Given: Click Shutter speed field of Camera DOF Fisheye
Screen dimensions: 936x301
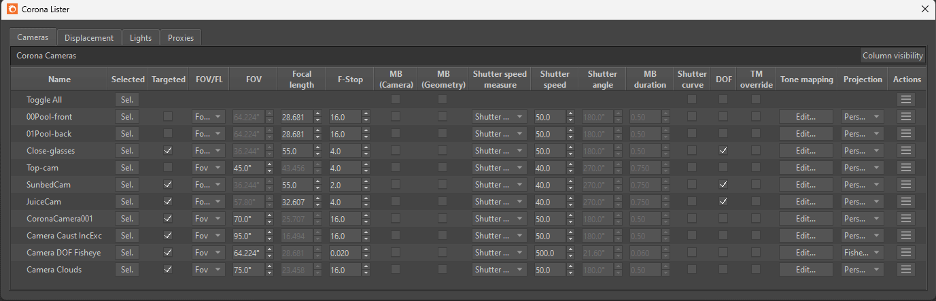Looking at the screenshot, I should click(550, 253).
